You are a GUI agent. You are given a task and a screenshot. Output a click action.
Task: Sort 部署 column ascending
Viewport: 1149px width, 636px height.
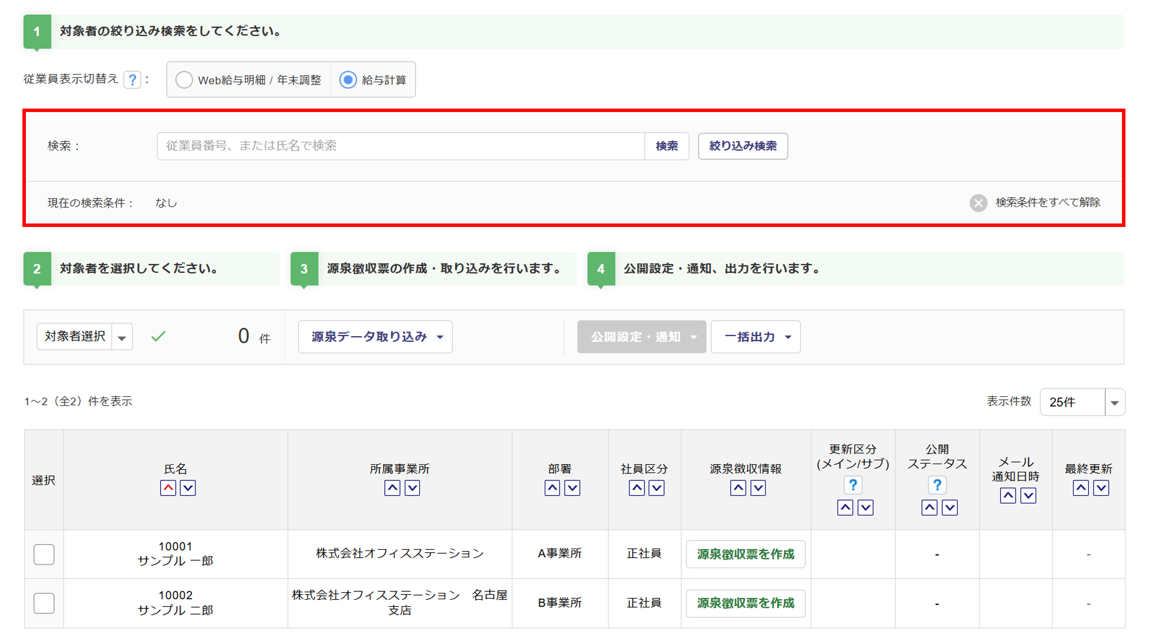pyautogui.click(x=552, y=488)
